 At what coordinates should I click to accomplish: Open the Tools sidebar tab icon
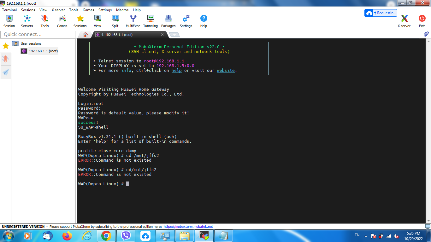click(x=6, y=59)
